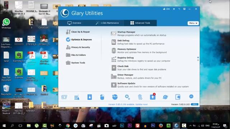Click the Software Update arrow icon
The height and width of the screenshot is (129, 230).
114,85
